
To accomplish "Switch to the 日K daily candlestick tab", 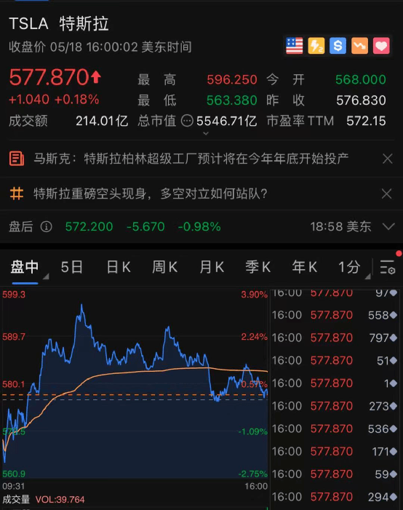I will pos(119,267).
